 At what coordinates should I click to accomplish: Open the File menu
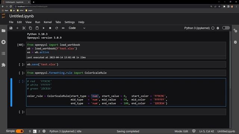pos(11,22)
